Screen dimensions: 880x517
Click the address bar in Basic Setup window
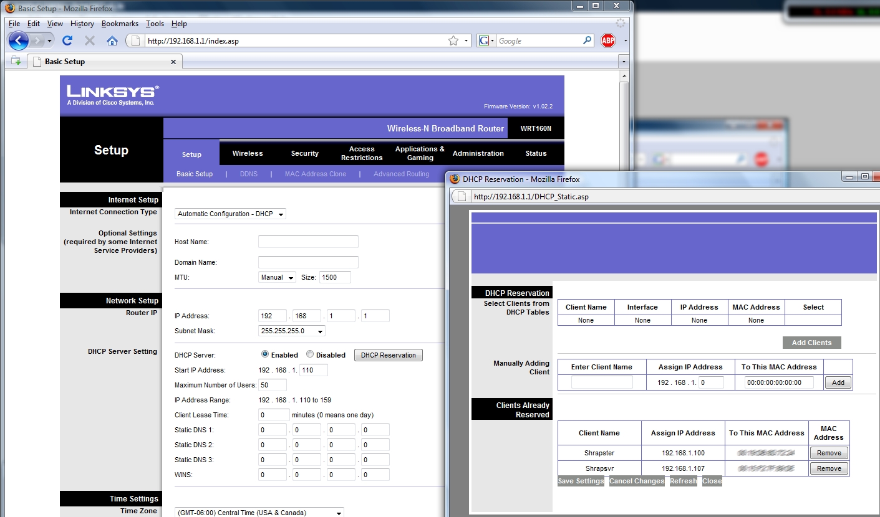(x=296, y=41)
